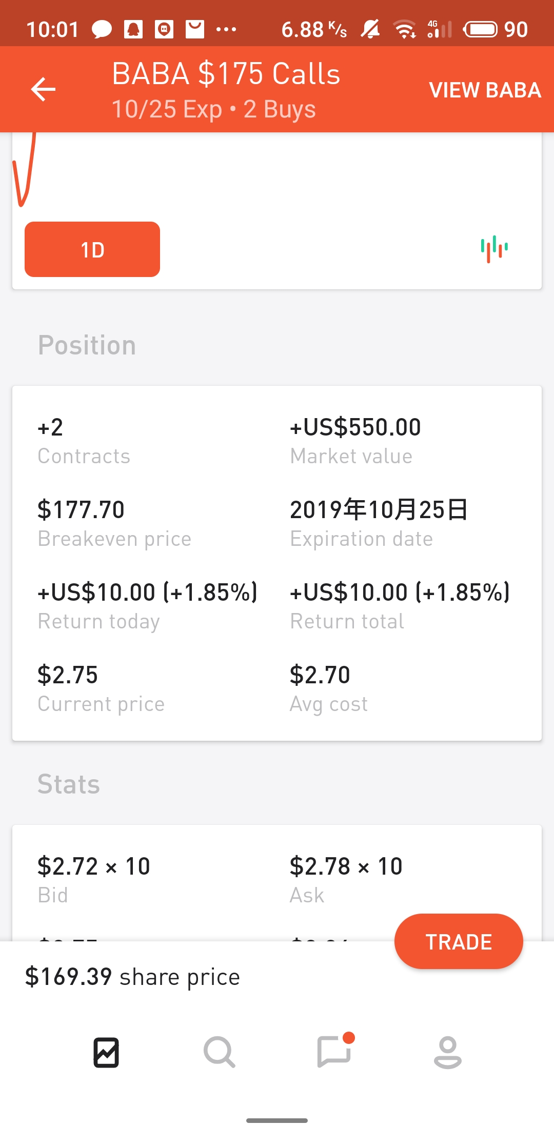The width and height of the screenshot is (554, 1145).
Task: Open the VIEW BABA link
Action: coord(485,90)
